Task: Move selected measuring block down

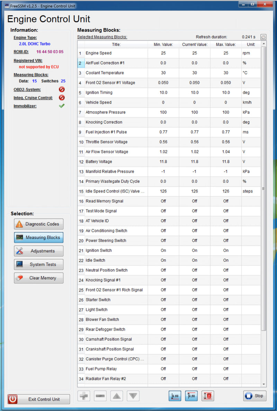Action: point(133,396)
